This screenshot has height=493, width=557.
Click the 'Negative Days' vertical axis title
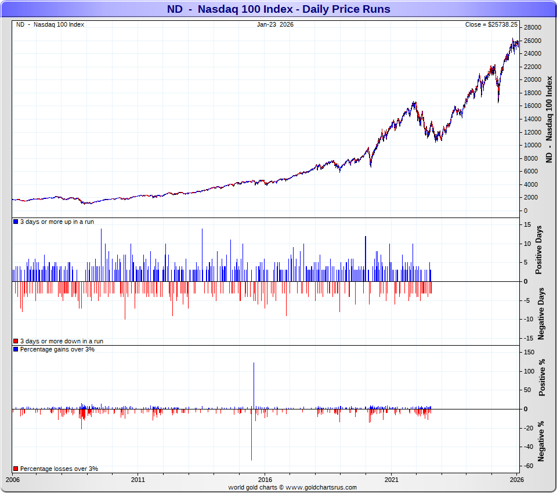click(x=541, y=314)
